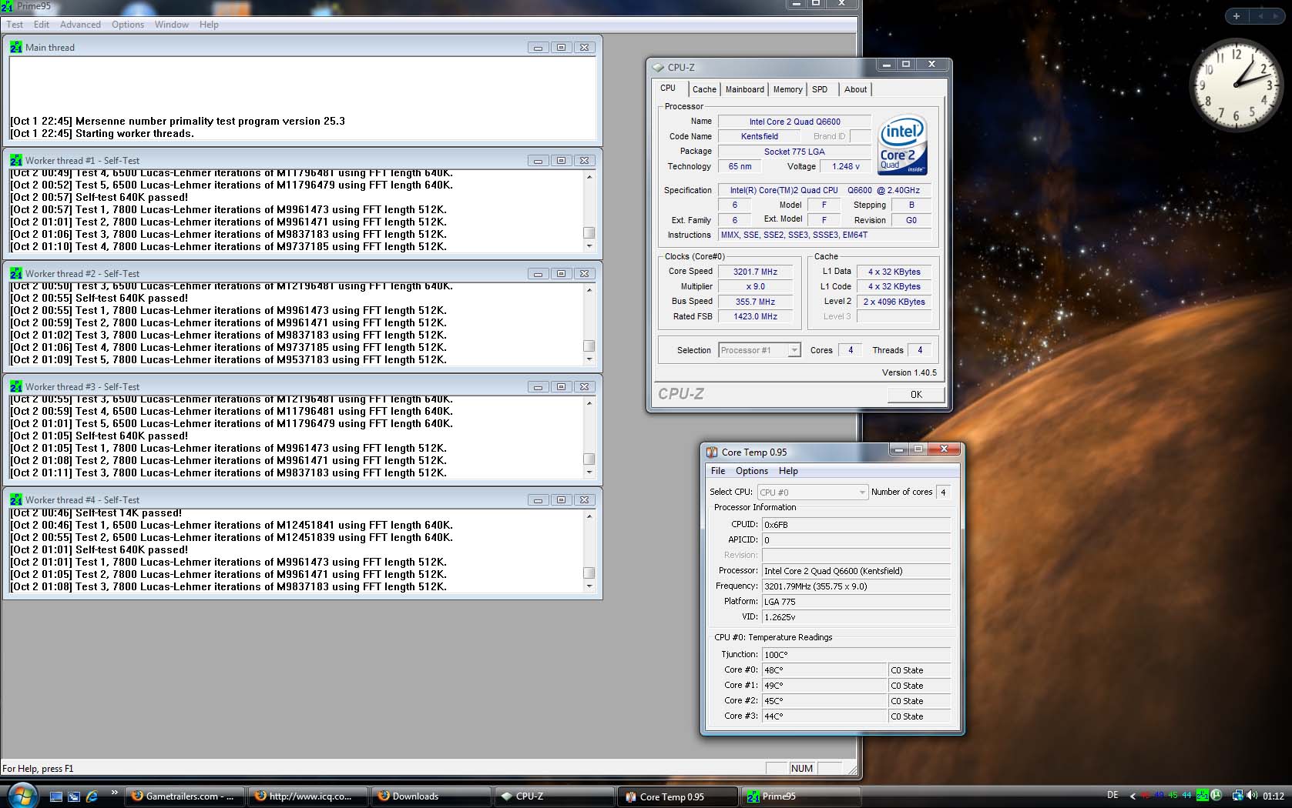This screenshot has width=1292, height=808.
Task: Switch to the Mainboard tab in CPU-Z
Action: [x=745, y=89]
